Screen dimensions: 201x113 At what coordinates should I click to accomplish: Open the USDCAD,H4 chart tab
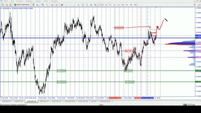coord(83,101)
